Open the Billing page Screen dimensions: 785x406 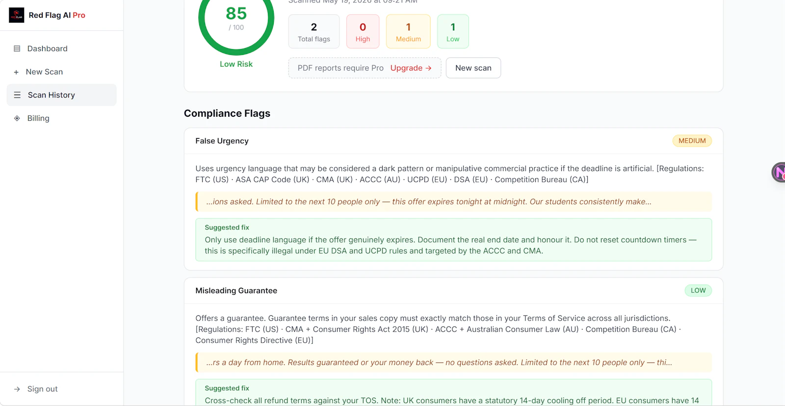pyautogui.click(x=62, y=118)
